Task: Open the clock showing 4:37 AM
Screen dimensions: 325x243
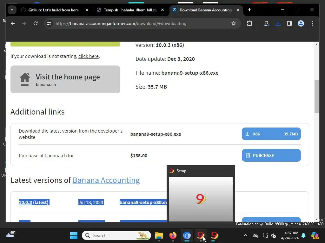Action: pos(289,235)
